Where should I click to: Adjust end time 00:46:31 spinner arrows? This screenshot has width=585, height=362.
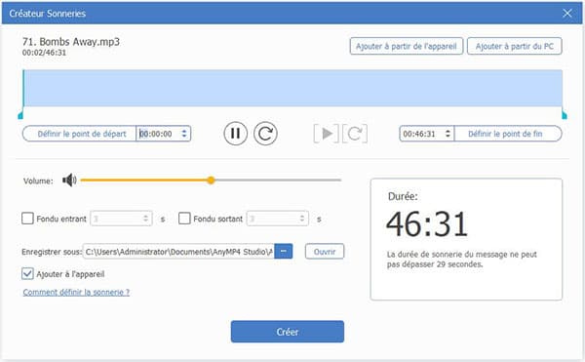coord(448,134)
